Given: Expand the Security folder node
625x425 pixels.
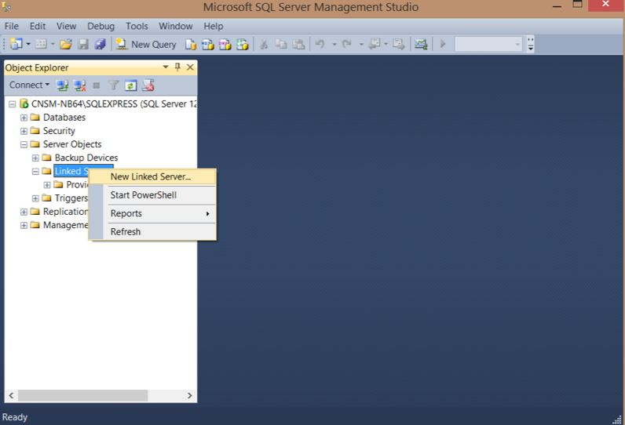Looking at the screenshot, I should click(24, 131).
